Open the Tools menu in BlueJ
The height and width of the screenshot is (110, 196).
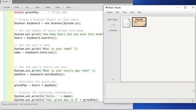coord(124,12)
